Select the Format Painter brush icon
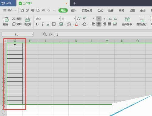 (27, 19)
